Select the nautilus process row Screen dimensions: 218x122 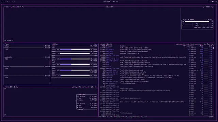(x=156, y=52)
